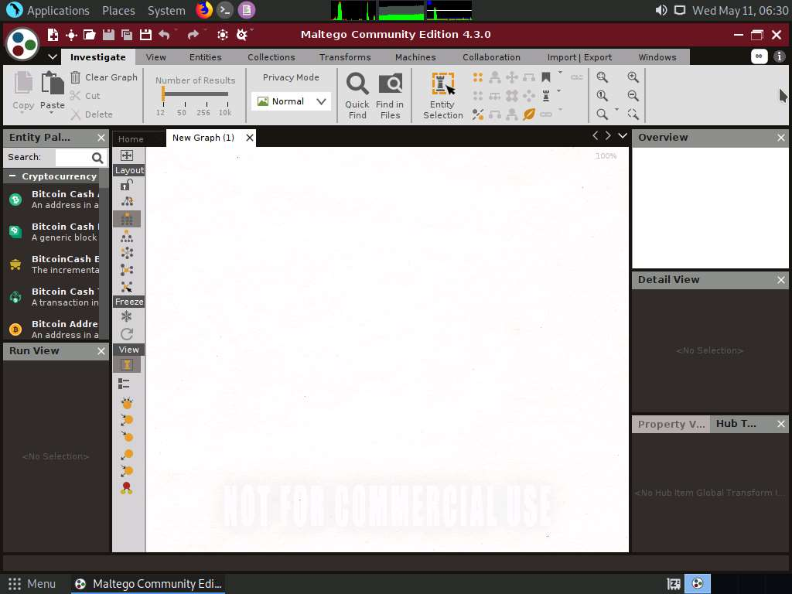Open the Privacy Mode Normal dropdown
Screen dimensions: 792x594
(x=291, y=101)
